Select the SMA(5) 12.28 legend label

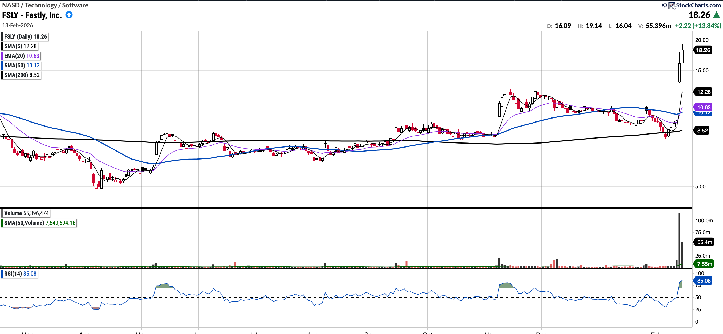(20, 46)
